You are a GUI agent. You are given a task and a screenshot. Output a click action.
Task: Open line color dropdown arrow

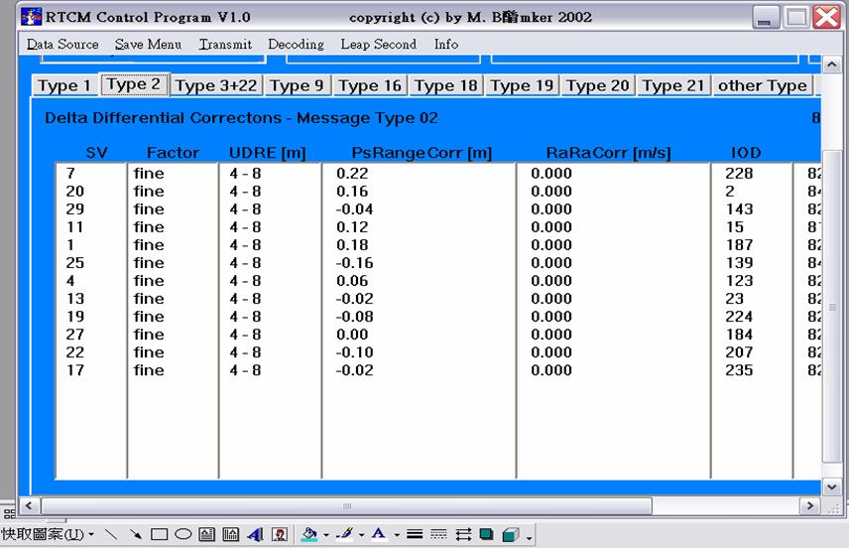point(361,535)
